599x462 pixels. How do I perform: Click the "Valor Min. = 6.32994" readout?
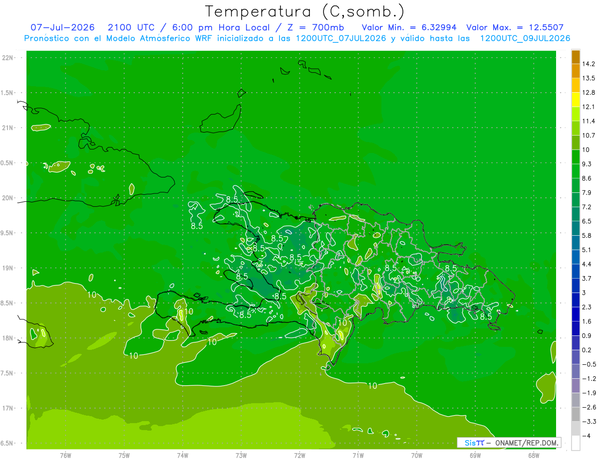409,27
